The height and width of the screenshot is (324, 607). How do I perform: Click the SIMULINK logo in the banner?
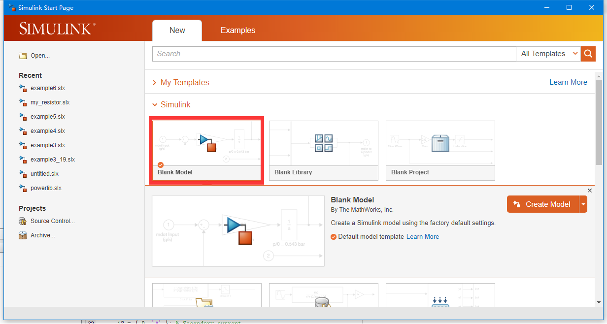coord(57,29)
